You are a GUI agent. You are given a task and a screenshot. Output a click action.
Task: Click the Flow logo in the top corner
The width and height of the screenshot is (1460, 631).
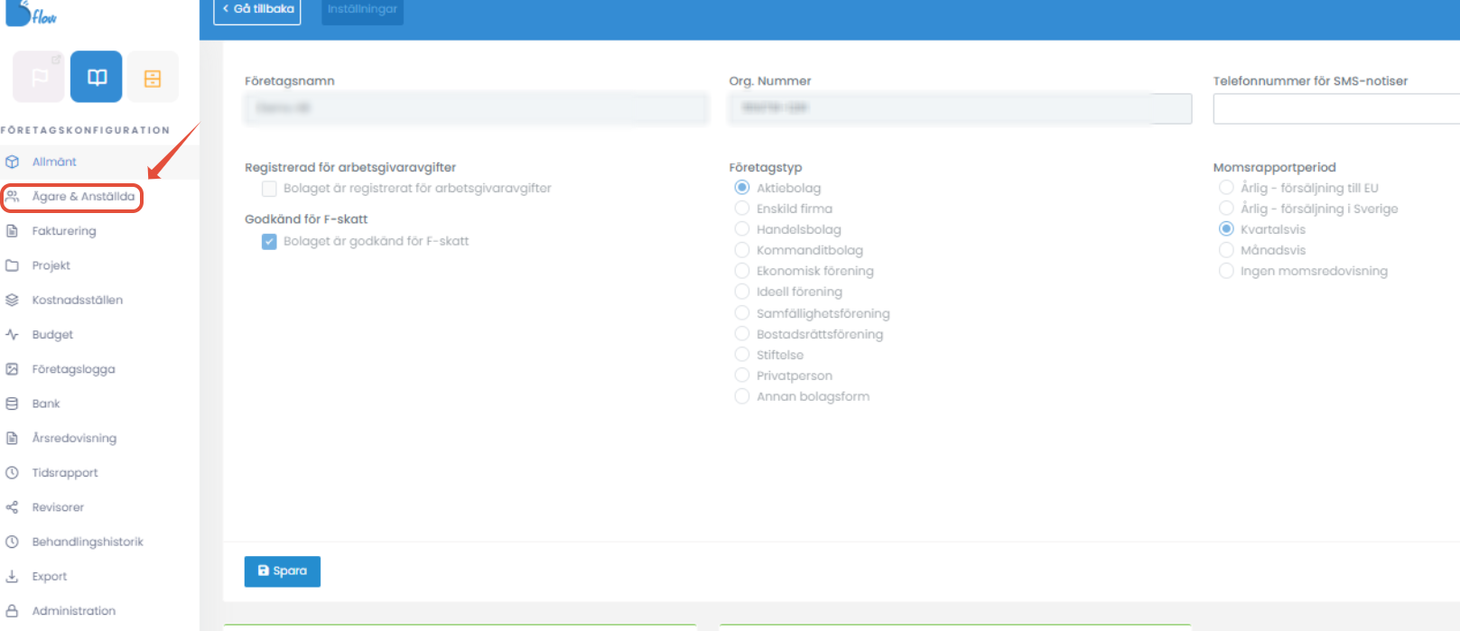pyautogui.click(x=31, y=13)
